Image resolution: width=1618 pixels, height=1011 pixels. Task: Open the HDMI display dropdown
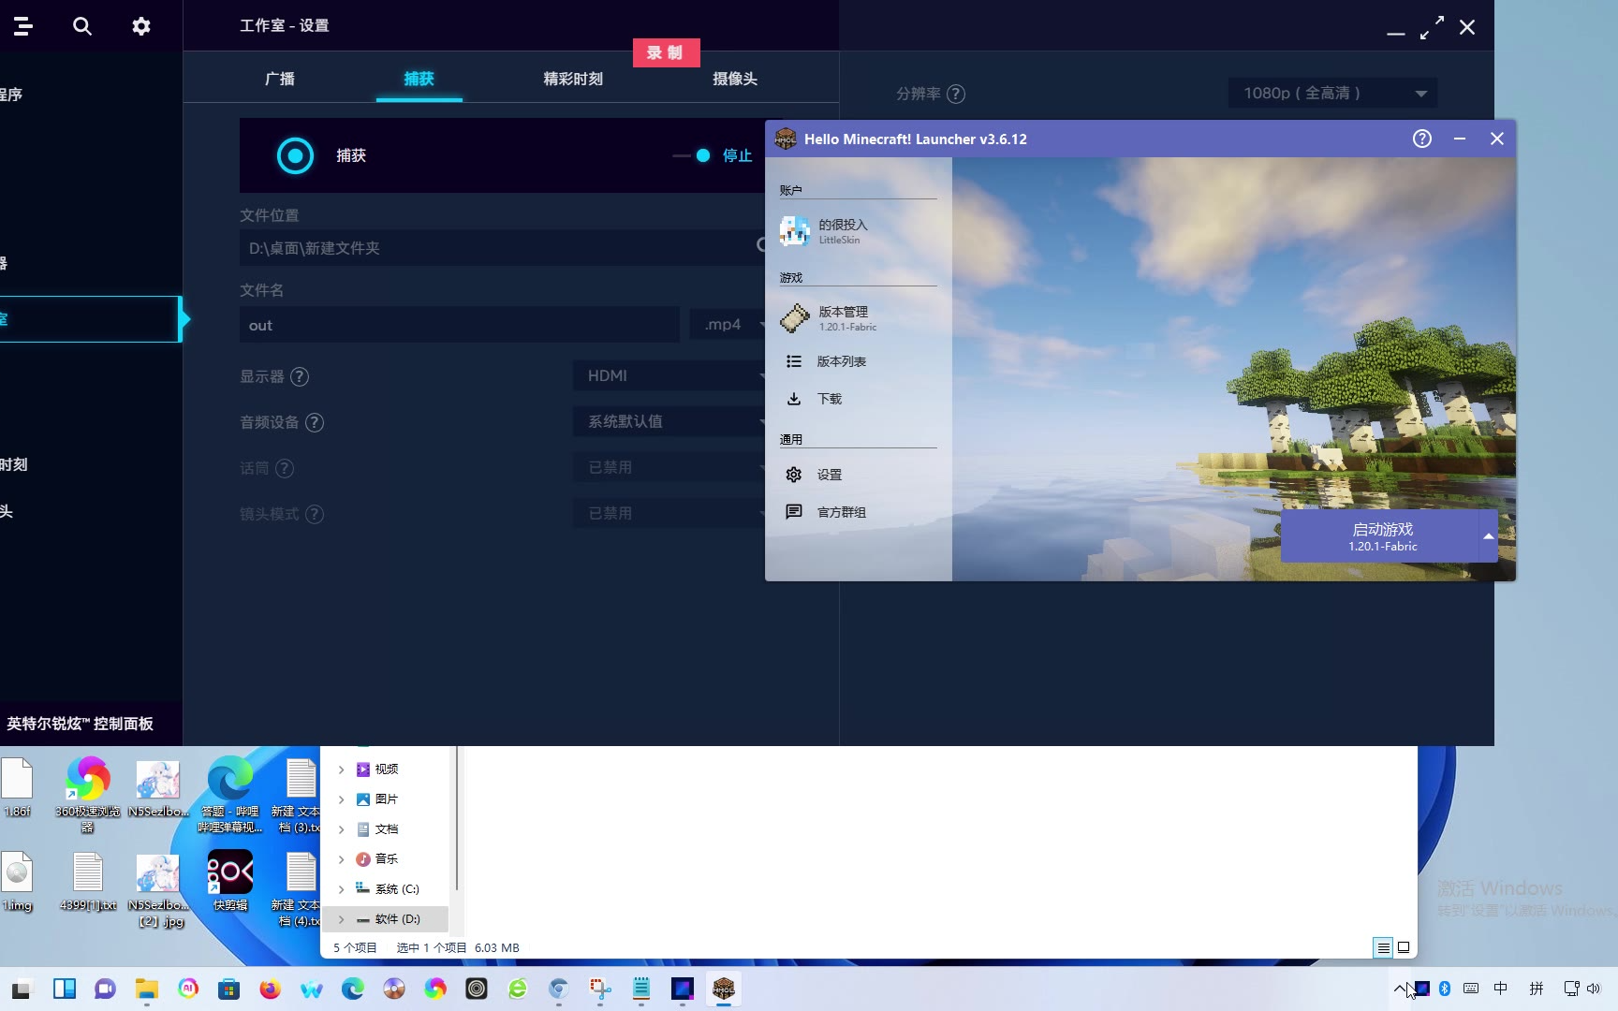pyautogui.click(x=670, y=375)
